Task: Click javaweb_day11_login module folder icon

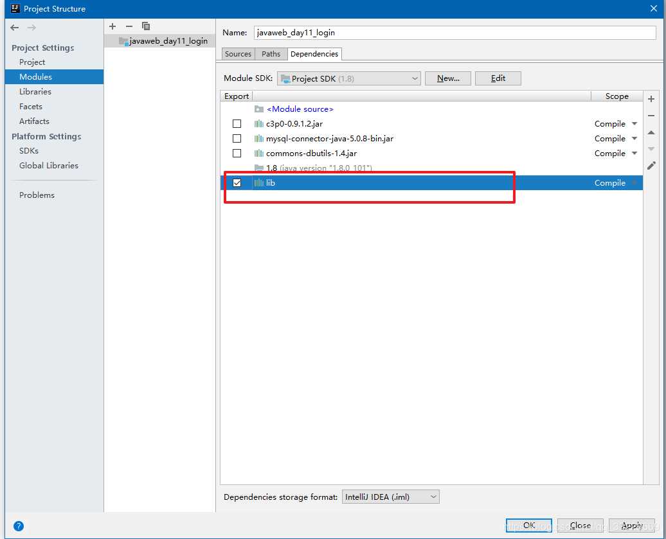Action: coord(123,41)
